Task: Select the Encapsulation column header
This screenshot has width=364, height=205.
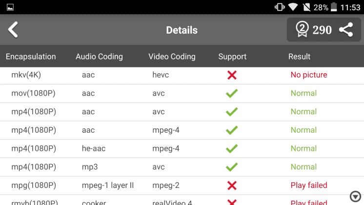Action: [x=31, y=57]
